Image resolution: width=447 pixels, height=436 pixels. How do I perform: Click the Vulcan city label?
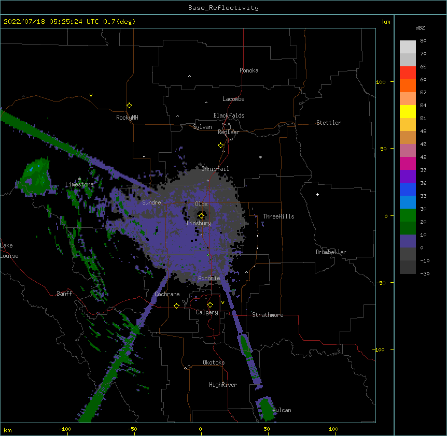tap(282, 410)
